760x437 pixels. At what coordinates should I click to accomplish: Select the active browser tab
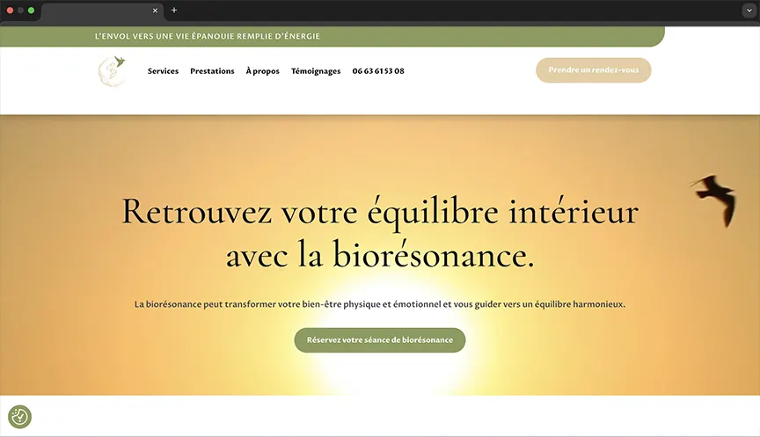point(102,11)
